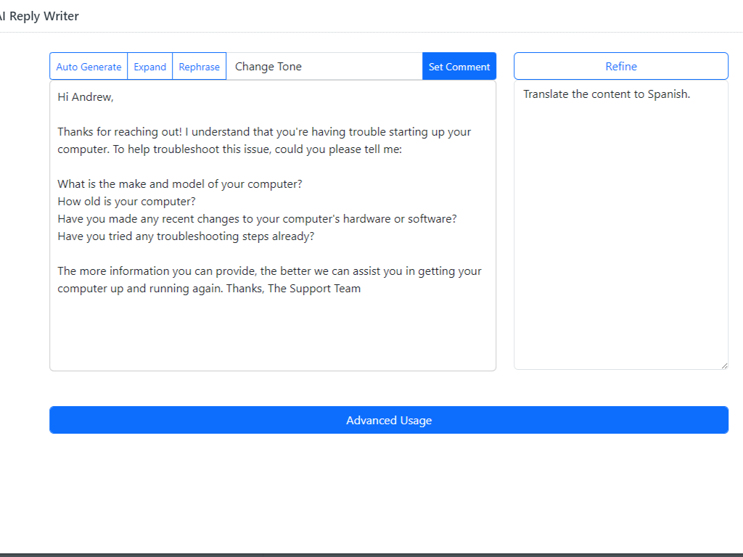The image size is (743, 557).
Task: Place cursor on the "Hi Andrew," greeting
Action: click(x=86, y=97)
